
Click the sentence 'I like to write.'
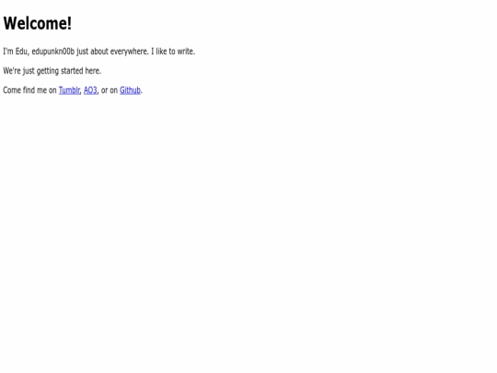(x=173, y=52)
